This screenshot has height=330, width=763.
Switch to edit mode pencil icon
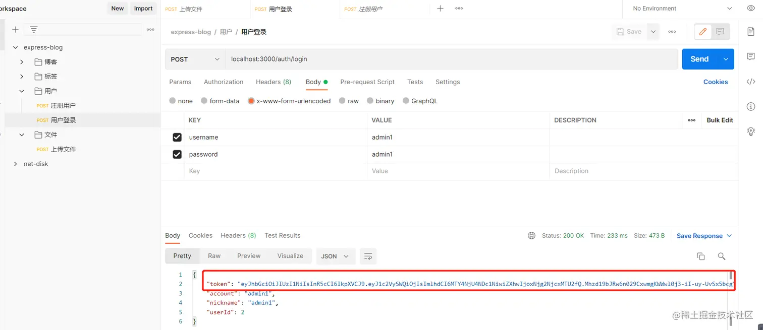(x=702, y=32)
